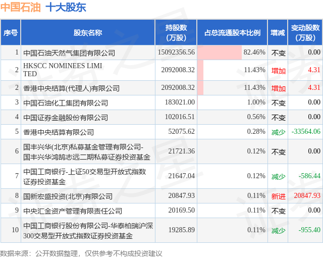Click shareholder 中央汇金资产管理有限责任公司
Viewport: 323px width, 258px height.
click(x=73, y=211)
